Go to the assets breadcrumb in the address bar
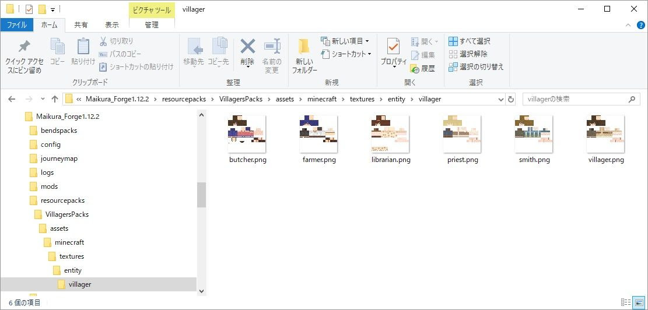The width and height of the screenshot is (648, 310). pyautogui.click(x=285, y=99)
